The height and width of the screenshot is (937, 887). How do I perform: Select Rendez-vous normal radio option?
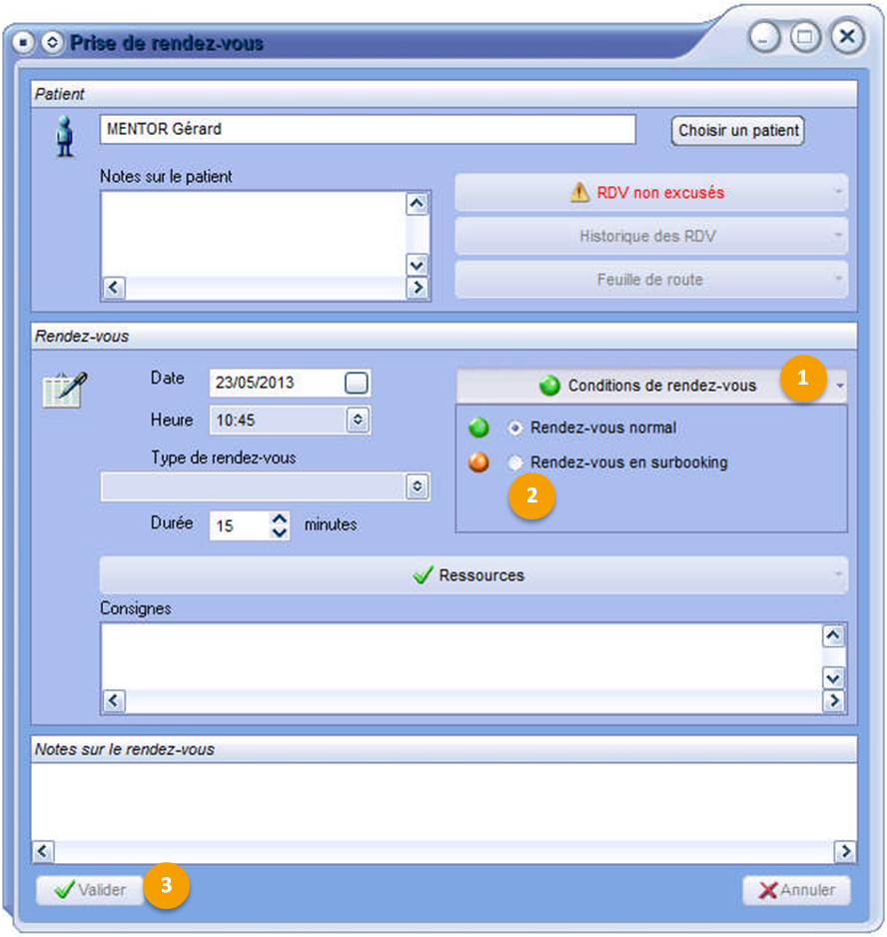pyautogui.click(x=514, y=428)
